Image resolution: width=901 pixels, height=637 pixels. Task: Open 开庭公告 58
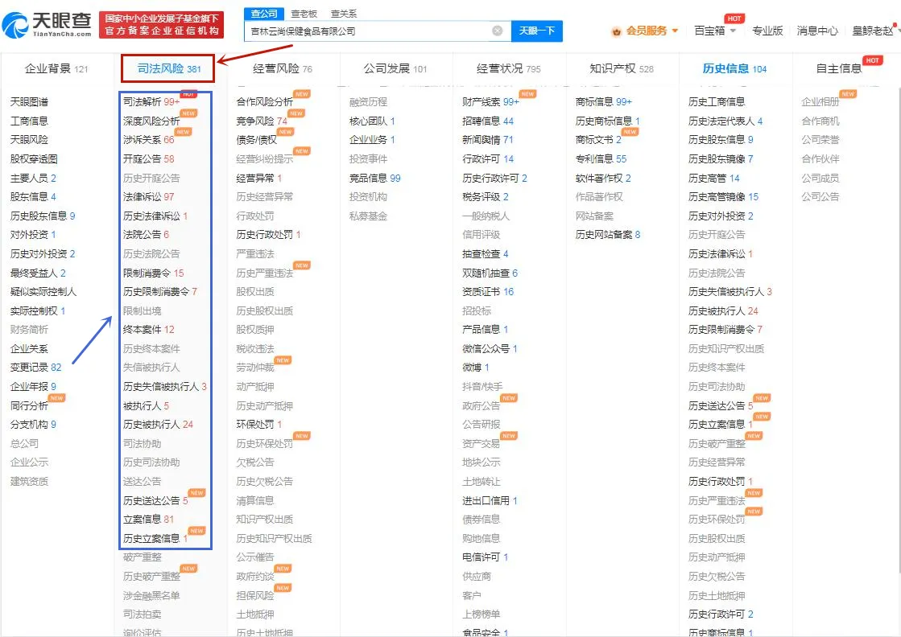[148, 159]
